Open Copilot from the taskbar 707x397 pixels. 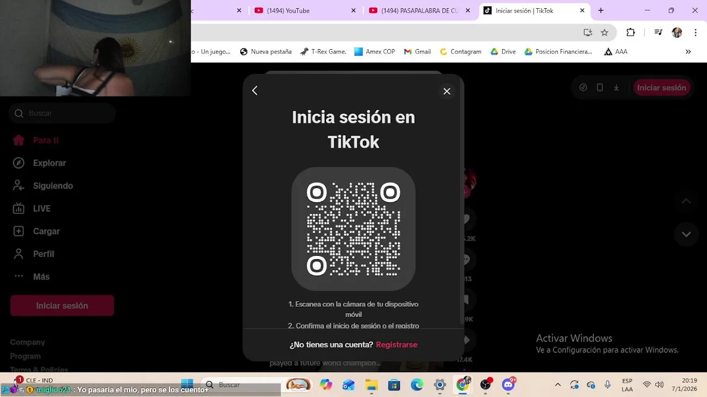coord(326,384)
